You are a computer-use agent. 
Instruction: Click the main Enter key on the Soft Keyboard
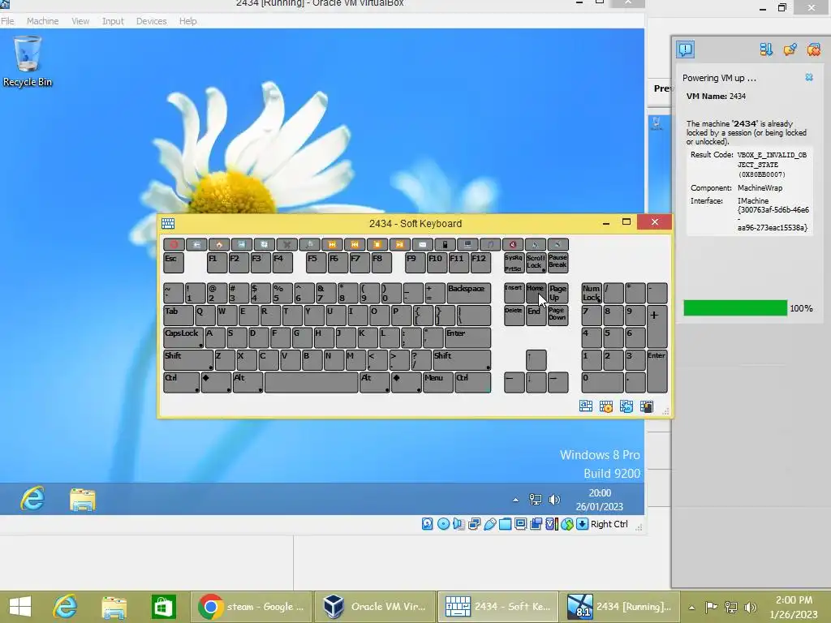coord(467,337)
